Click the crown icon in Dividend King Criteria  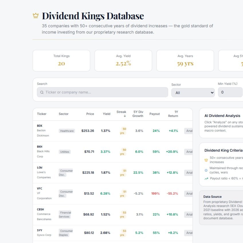pyautogui.click(x=206, y=160)
